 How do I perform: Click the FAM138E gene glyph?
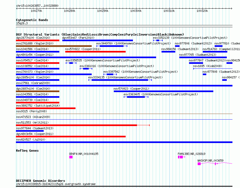point(181,157)
